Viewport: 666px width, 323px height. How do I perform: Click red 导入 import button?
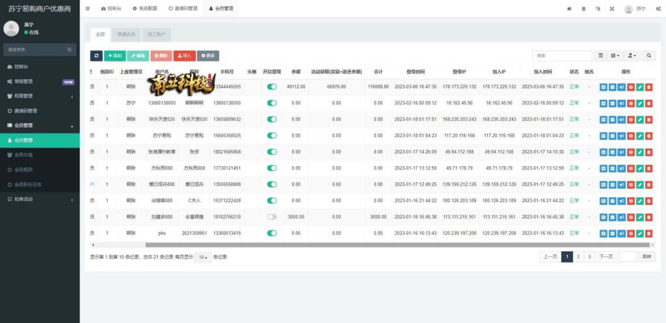[184, 56]
